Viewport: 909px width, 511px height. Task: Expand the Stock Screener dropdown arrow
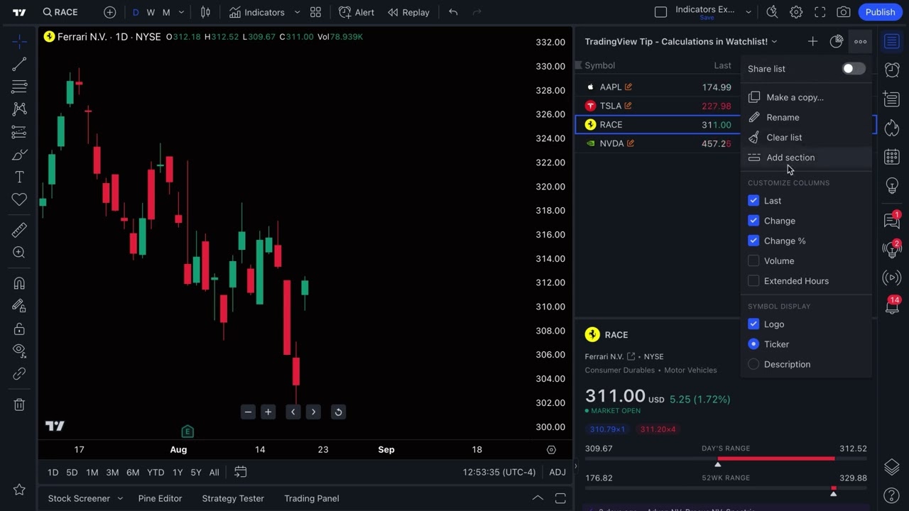coord(120,498)
